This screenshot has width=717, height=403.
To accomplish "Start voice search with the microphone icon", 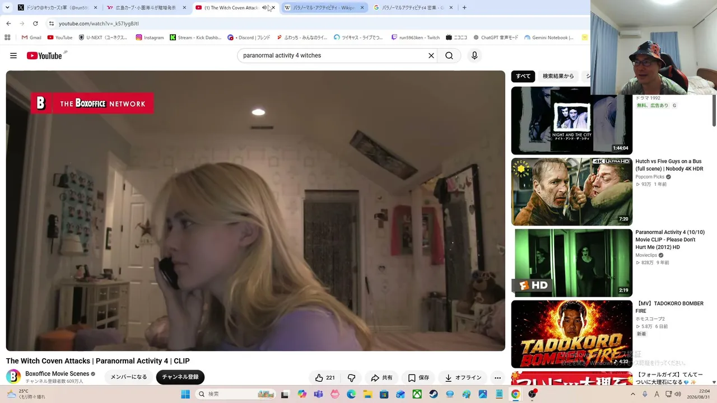I will pos(474,55).
